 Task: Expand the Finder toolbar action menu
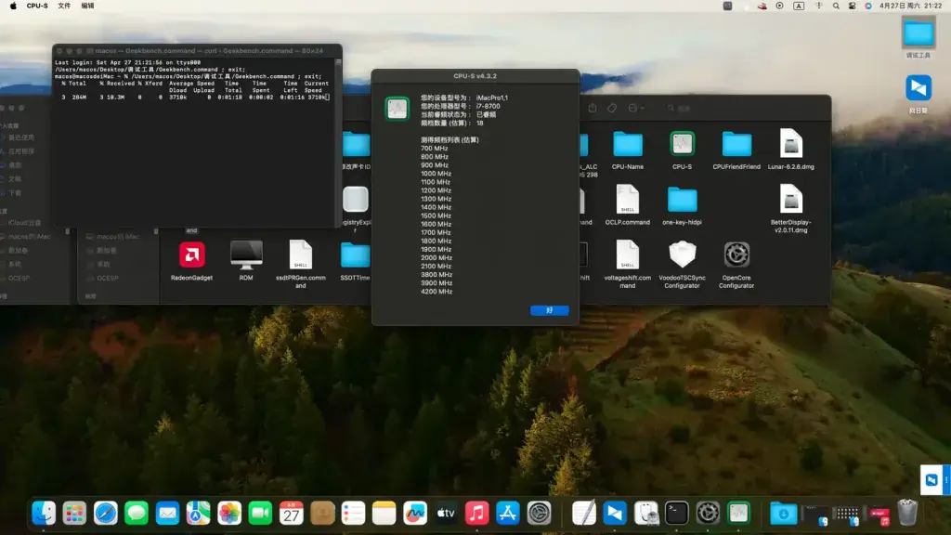click(x=635, y=108)
